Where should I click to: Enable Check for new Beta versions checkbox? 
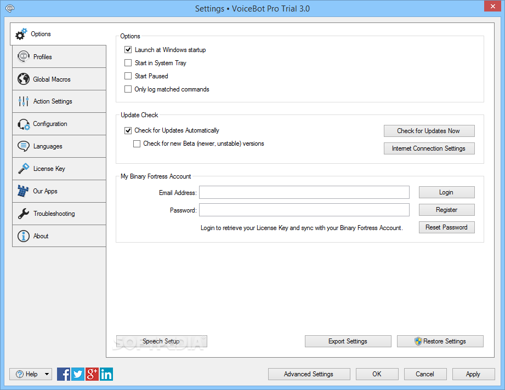137,144
